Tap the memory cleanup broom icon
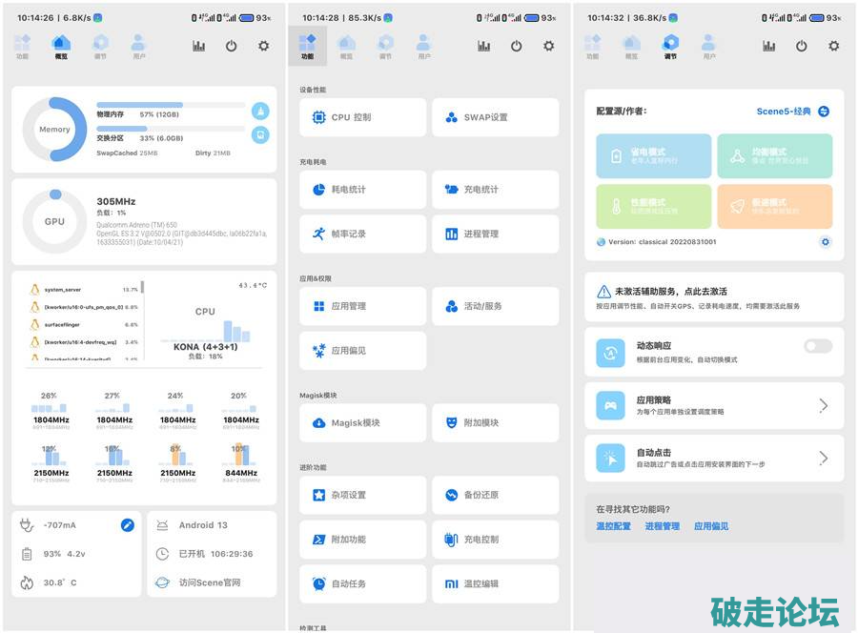The image size is (858, 633). pos(260,112)
